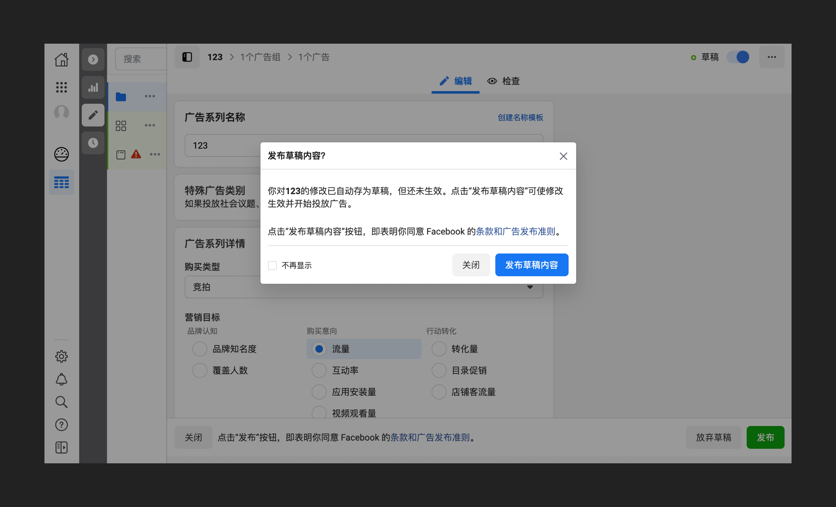The width and height of the screenshot is (836, 507).
Task: Open the all tools grid menu
Action: (x=61, y=87)
